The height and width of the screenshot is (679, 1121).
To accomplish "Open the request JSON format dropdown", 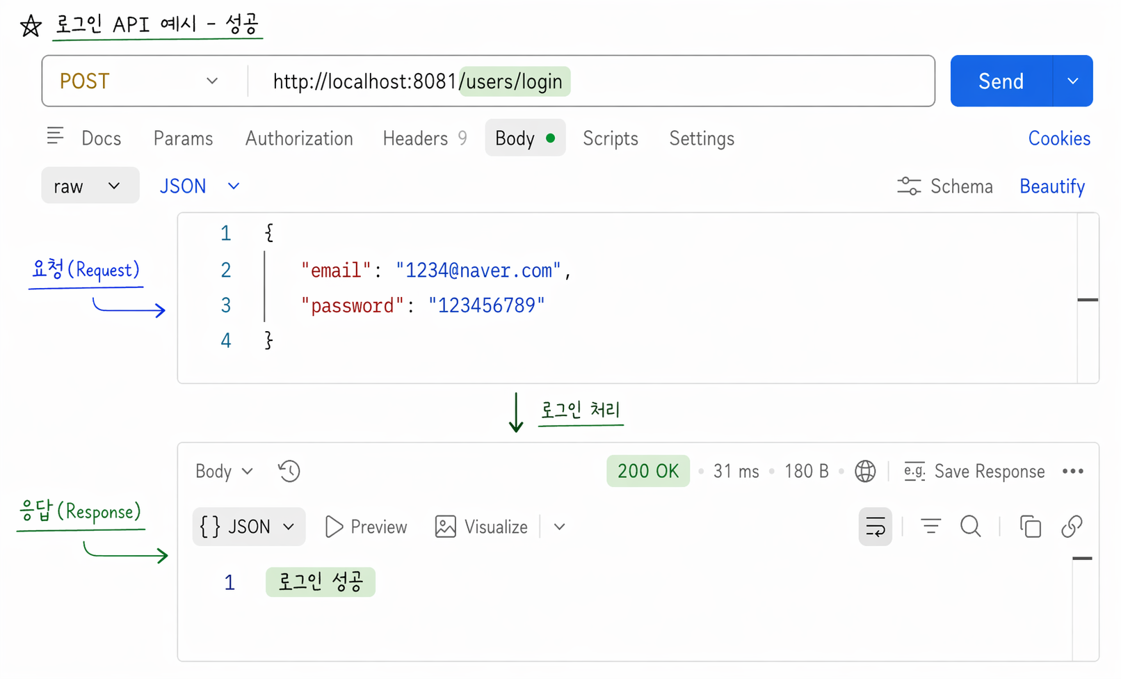I will (x=200, y=186).
